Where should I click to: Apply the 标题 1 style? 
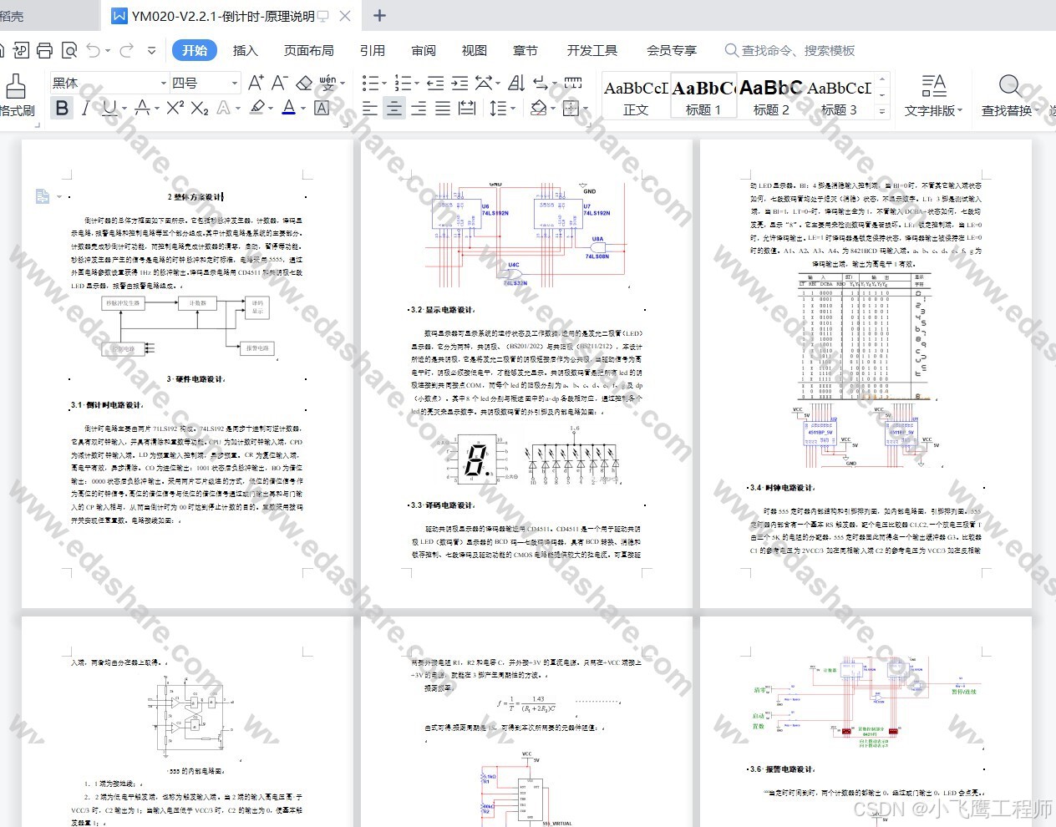[x=703, y=97]
